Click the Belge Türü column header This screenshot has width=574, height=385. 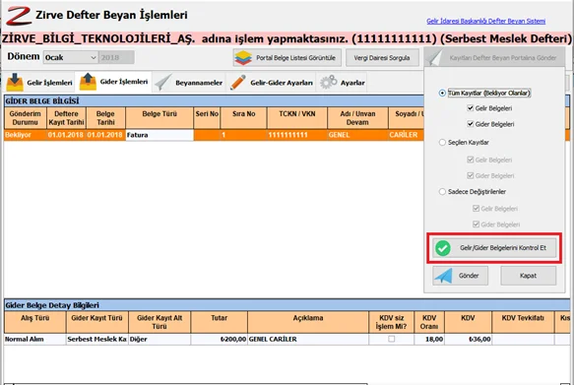pos(159,118)
